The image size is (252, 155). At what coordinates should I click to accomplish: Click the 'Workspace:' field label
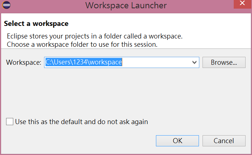[24, 62]
